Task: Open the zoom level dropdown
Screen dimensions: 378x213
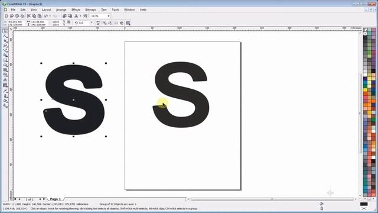Action: coord(109,16)
